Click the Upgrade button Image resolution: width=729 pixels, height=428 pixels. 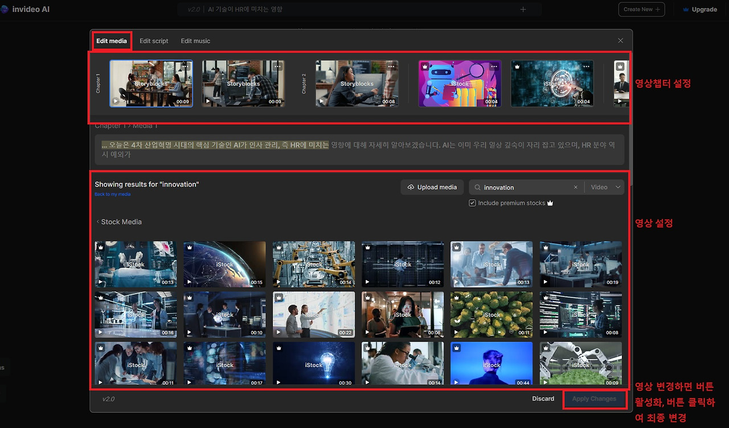700,9
